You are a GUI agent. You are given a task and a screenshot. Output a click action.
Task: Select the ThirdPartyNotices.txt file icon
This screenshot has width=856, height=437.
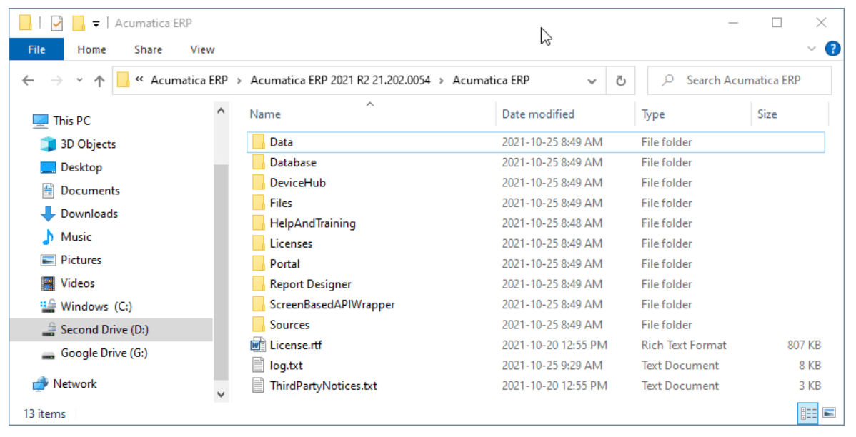[258, 385]
